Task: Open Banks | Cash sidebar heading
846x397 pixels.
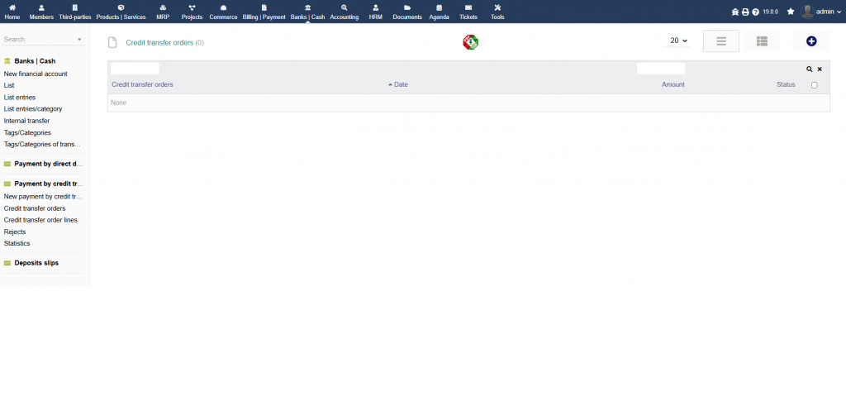Action: click(x=35, y=61)
